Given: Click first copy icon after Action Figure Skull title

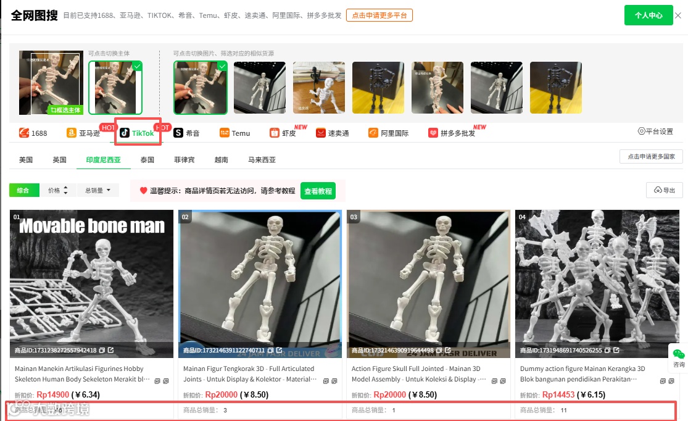Looking at the screenshot, I should pos(494,381).
